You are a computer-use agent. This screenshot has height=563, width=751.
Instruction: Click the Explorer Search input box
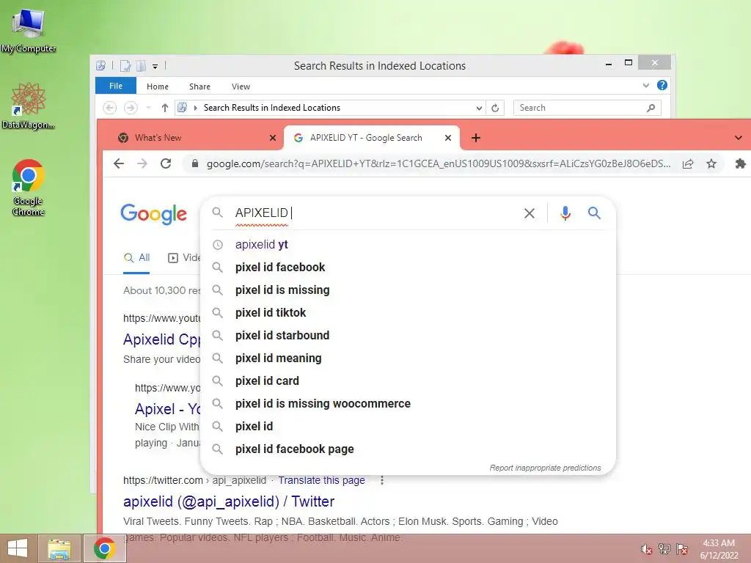pos(587,108)
